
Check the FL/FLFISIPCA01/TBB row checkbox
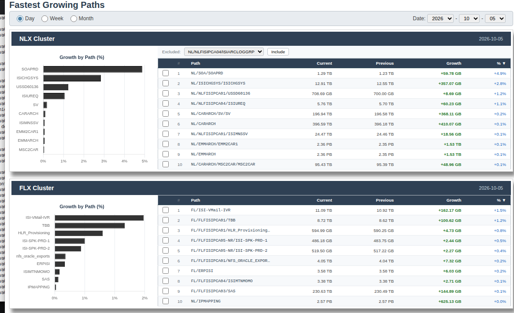click(x=166, y=220)
